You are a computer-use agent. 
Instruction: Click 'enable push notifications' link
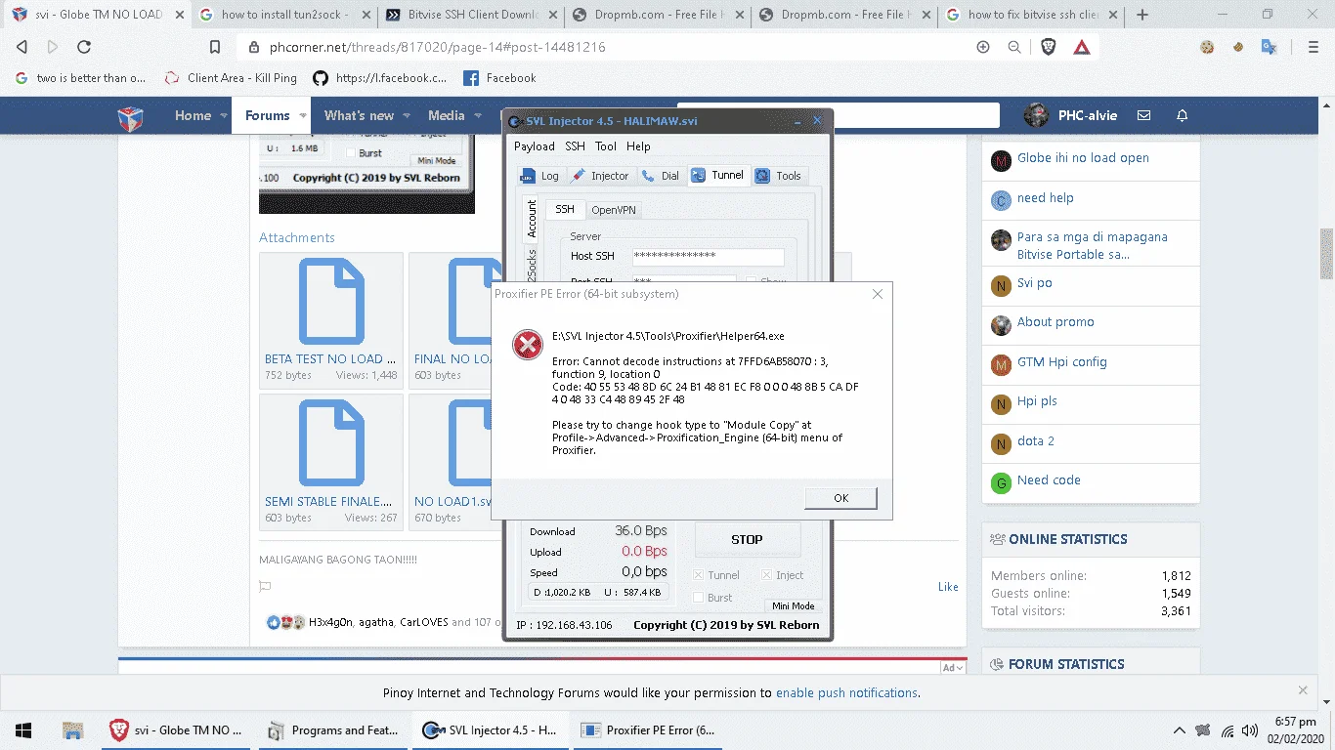point(846,693)
